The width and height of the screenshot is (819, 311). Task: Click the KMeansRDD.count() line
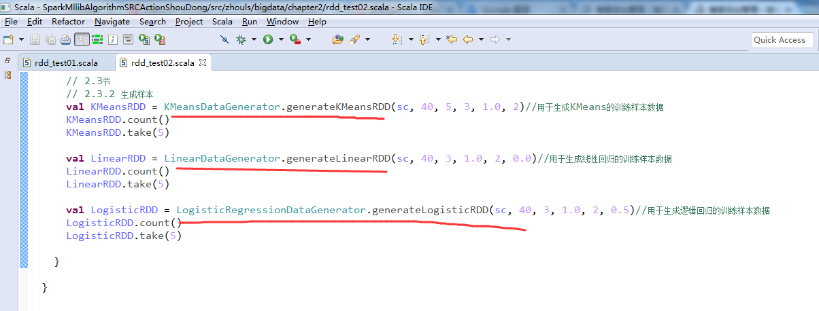(x=118, y=120)
